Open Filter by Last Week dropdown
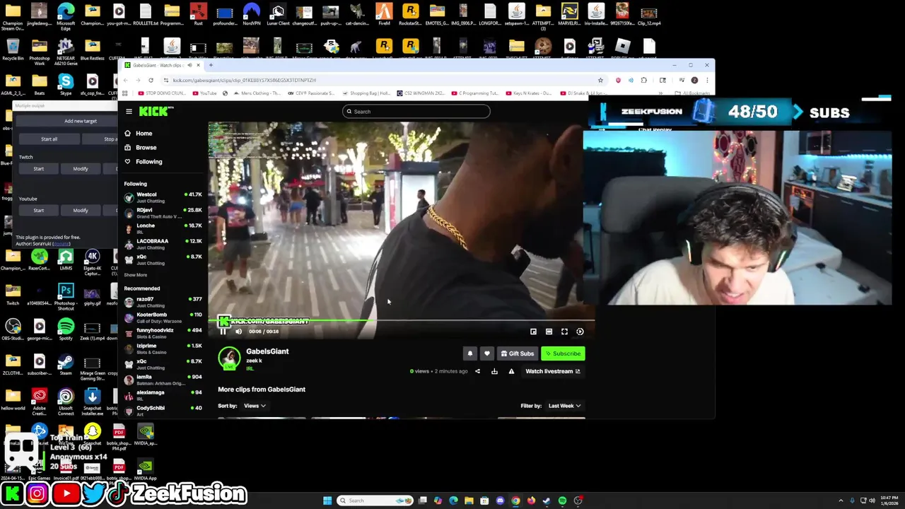 click(x=564, y=406)
